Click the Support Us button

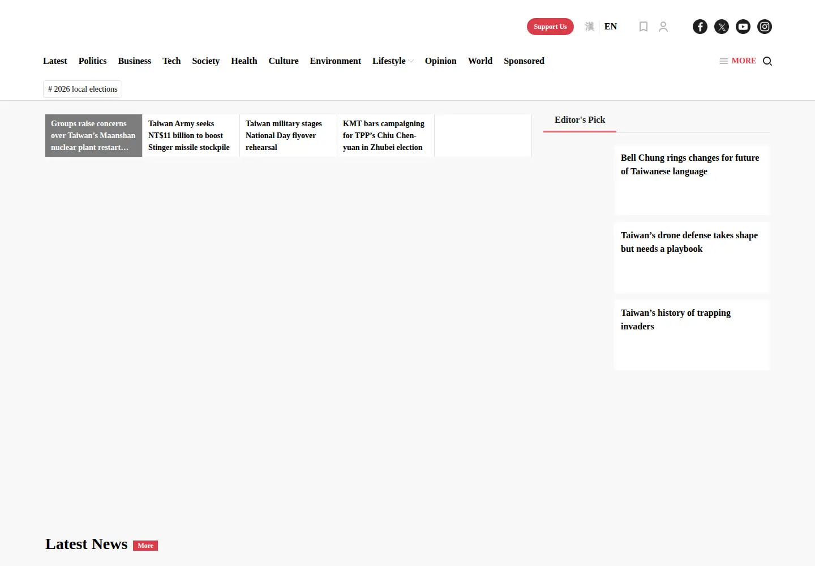(550, 27)
